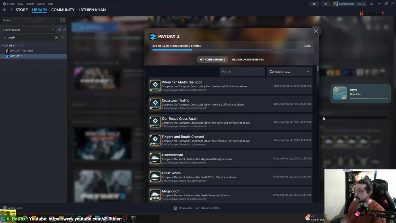Open the OBS icon in the taskbar
396x223 pixels.
(x=125, y=218)
